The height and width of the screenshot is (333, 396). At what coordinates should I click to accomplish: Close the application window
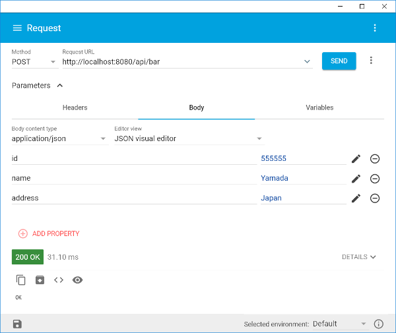coord(384,7)
